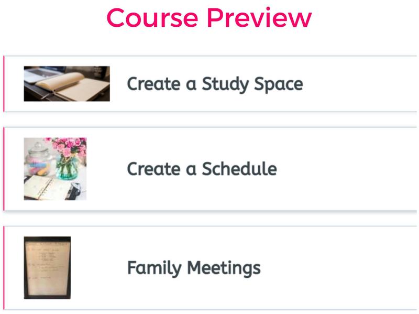Open the Family Meetings handwritten notes thumbnail

click(x=47, y=267)
